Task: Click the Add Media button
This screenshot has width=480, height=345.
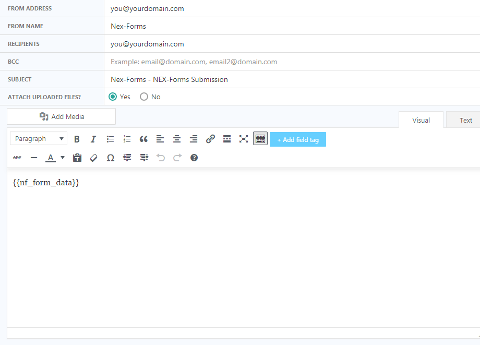Action: click(61, 116)
